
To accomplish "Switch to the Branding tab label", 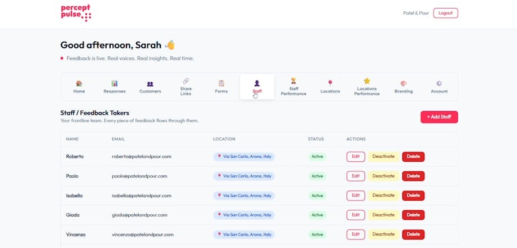I will pos(403,91).
